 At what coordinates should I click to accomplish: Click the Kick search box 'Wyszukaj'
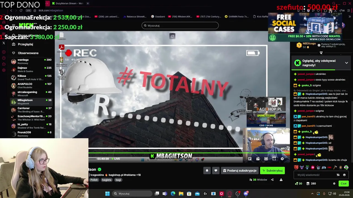(x=180, y=26)
